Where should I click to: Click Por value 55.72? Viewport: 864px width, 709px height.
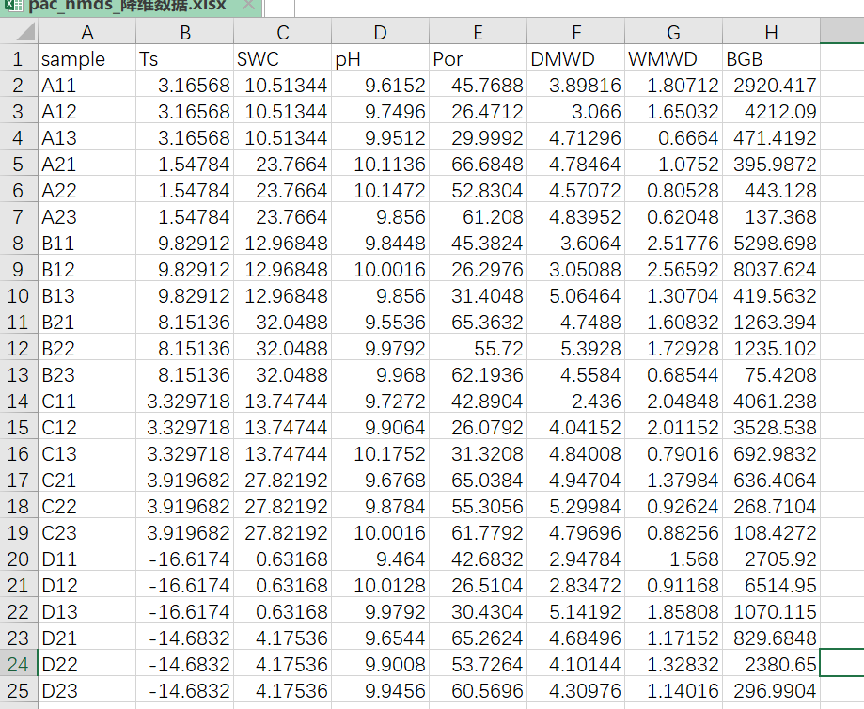tap(478, 348)
